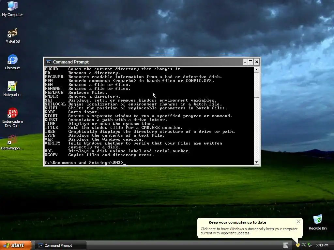Viewport: 334px width, 250px height.
Task: Click the Windows Security shield tray icon
Action: tap(298, 245)
